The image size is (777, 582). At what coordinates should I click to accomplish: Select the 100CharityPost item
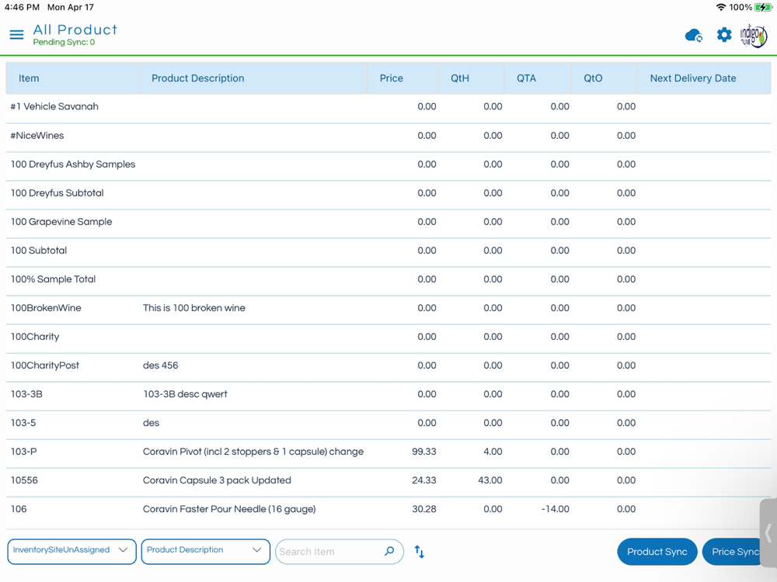(44, 365)
